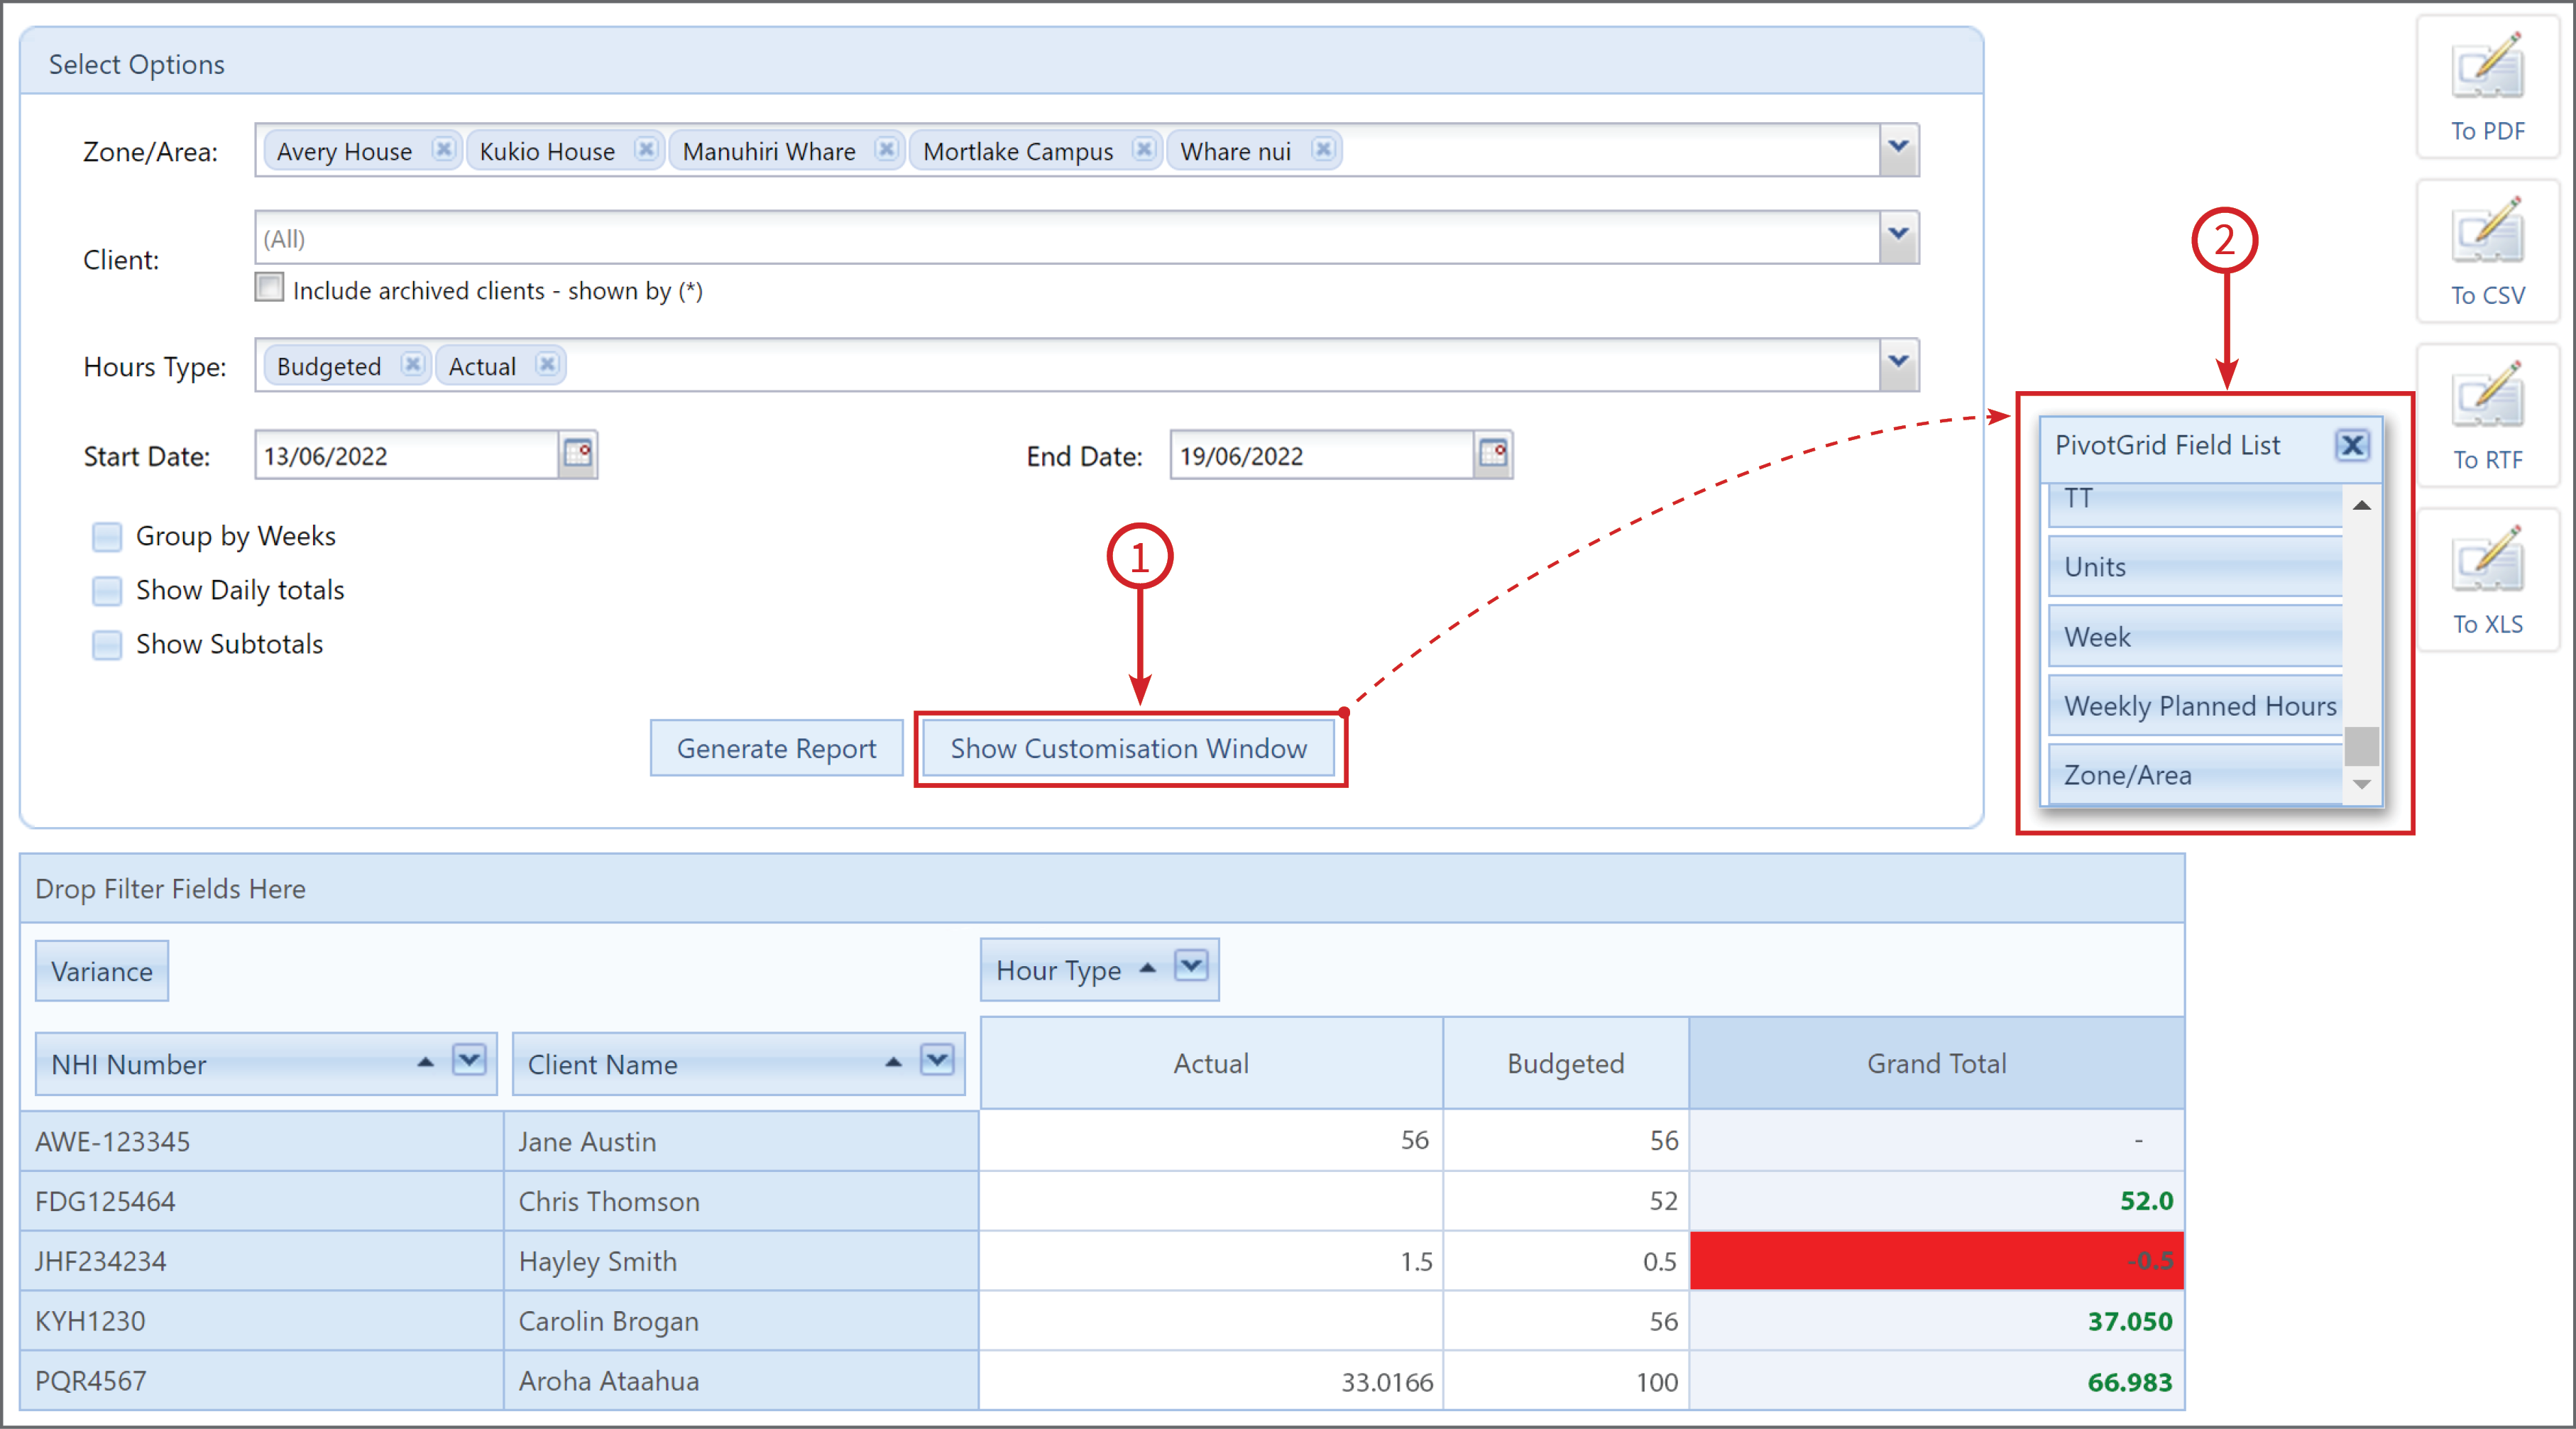
Task: Open NHI Number filter dropdown
Action: click(469, 1060)
